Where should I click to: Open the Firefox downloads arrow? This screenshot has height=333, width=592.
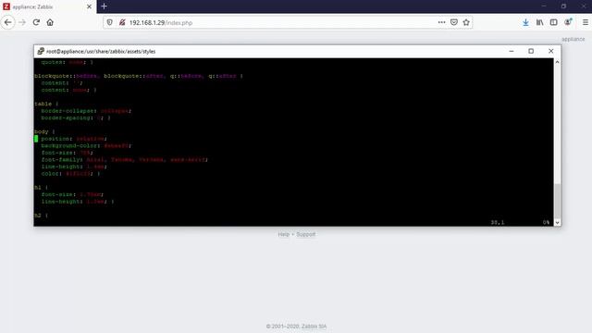click(x=525, y=22)
